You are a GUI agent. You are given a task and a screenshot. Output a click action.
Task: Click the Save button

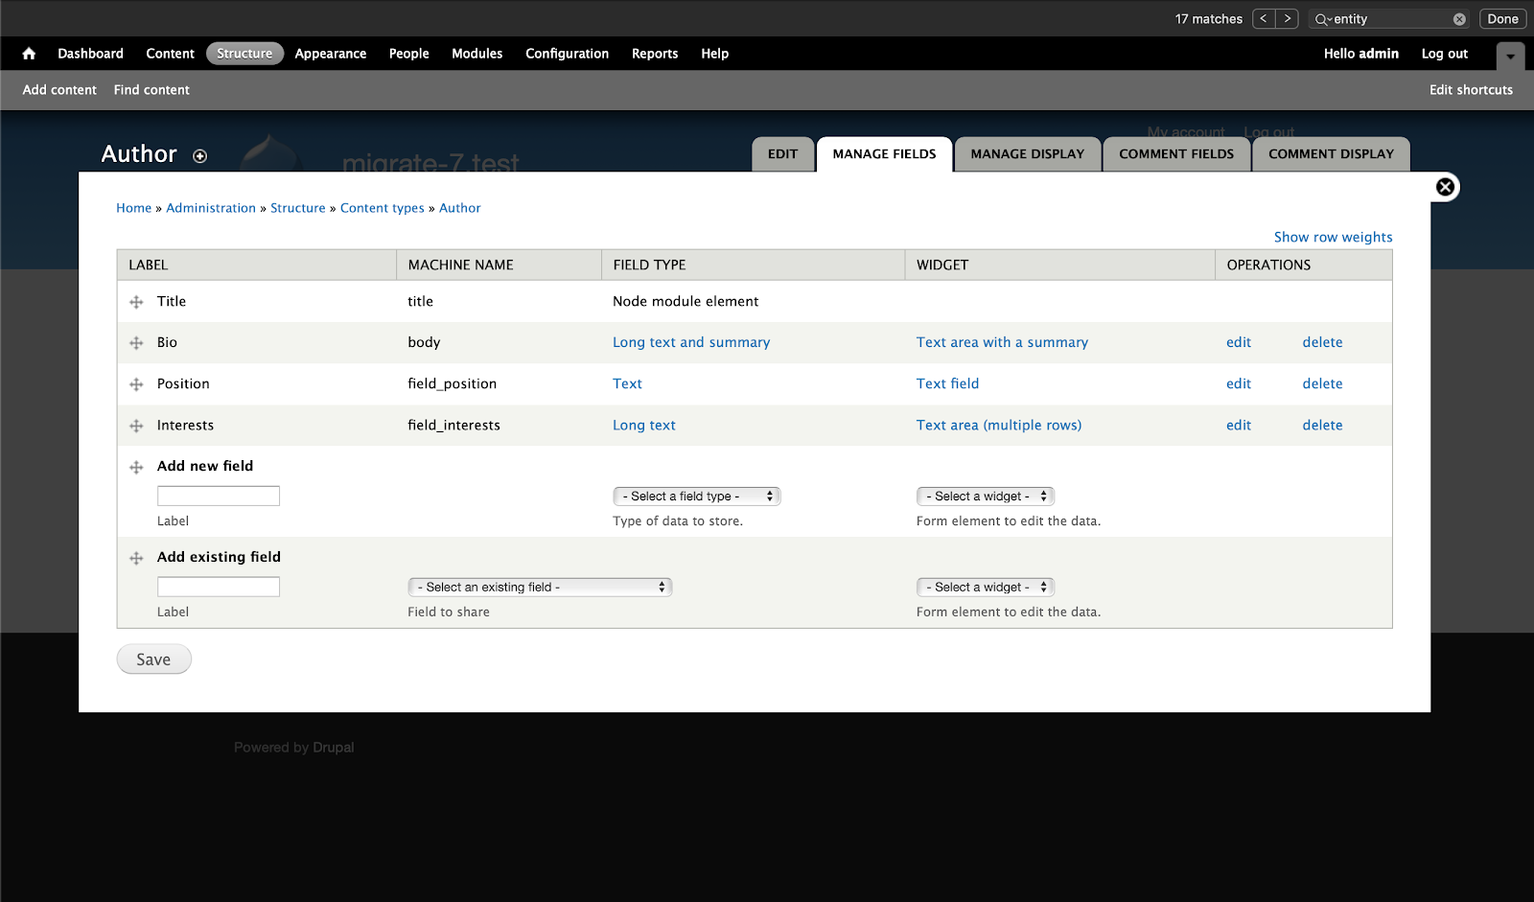pos(153,659)
